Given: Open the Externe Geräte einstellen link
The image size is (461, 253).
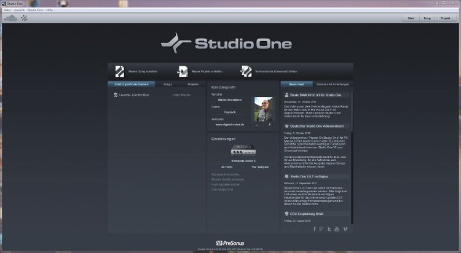Looking at the screenshot, I should (229, 179).
